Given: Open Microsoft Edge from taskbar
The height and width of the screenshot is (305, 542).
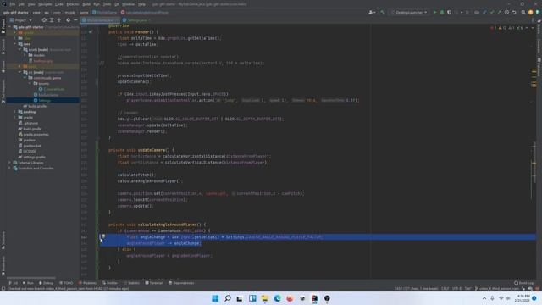Looking at the screenshot, I should (277, 298).
